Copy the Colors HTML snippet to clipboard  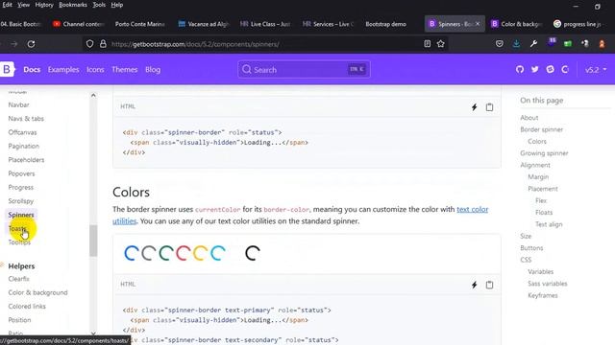click(489, 285)
